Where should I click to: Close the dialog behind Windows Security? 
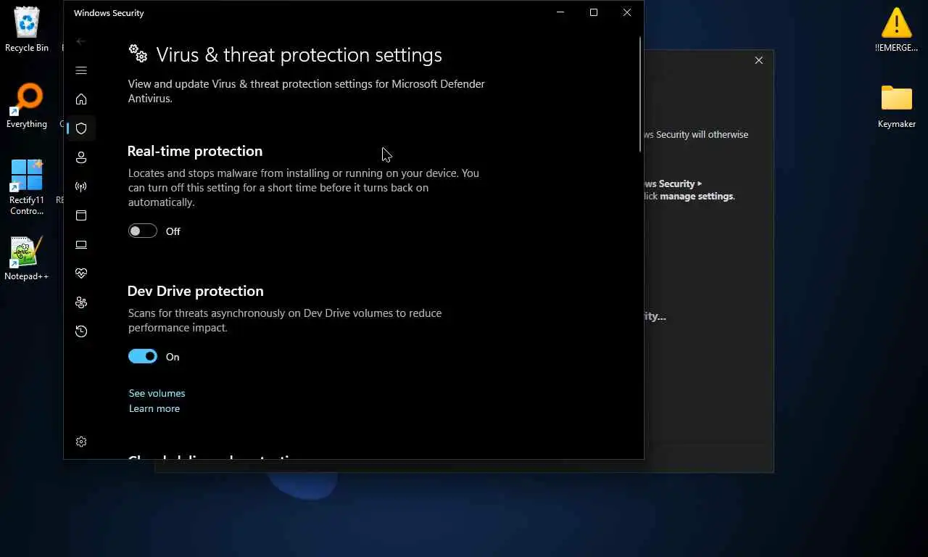(759, 60)
